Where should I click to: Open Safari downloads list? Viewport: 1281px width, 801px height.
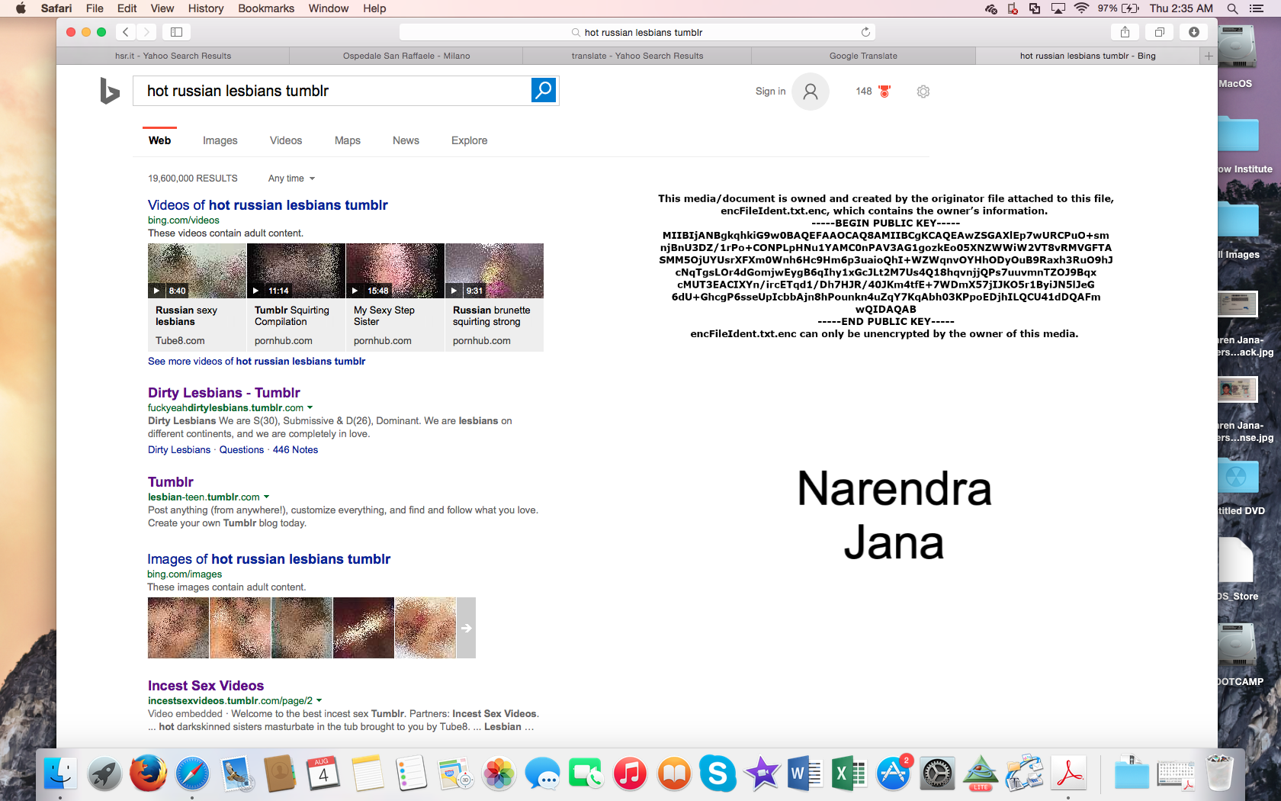pos(1194,32)
